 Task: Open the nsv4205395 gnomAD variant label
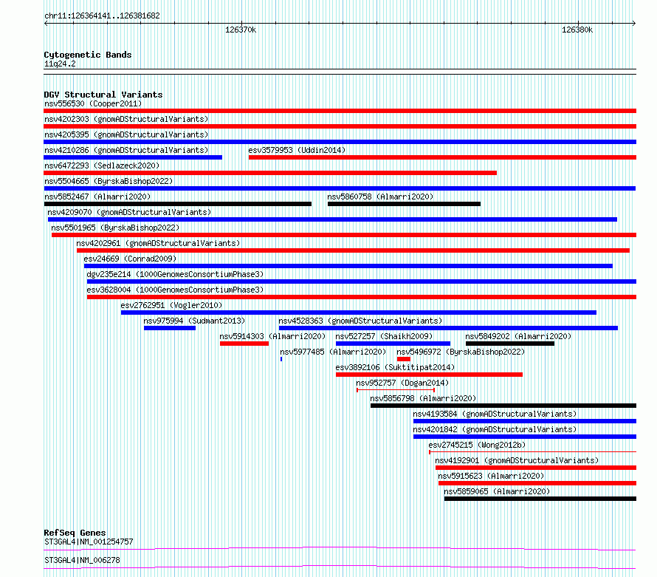[x=126, y=134]
